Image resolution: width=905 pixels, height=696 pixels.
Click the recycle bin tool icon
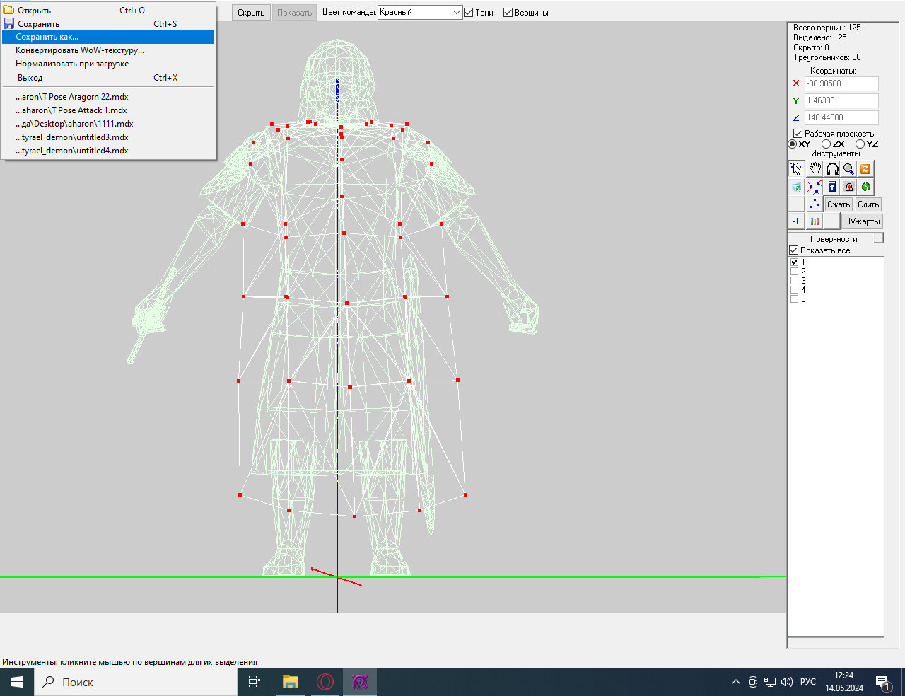(796, 187)
